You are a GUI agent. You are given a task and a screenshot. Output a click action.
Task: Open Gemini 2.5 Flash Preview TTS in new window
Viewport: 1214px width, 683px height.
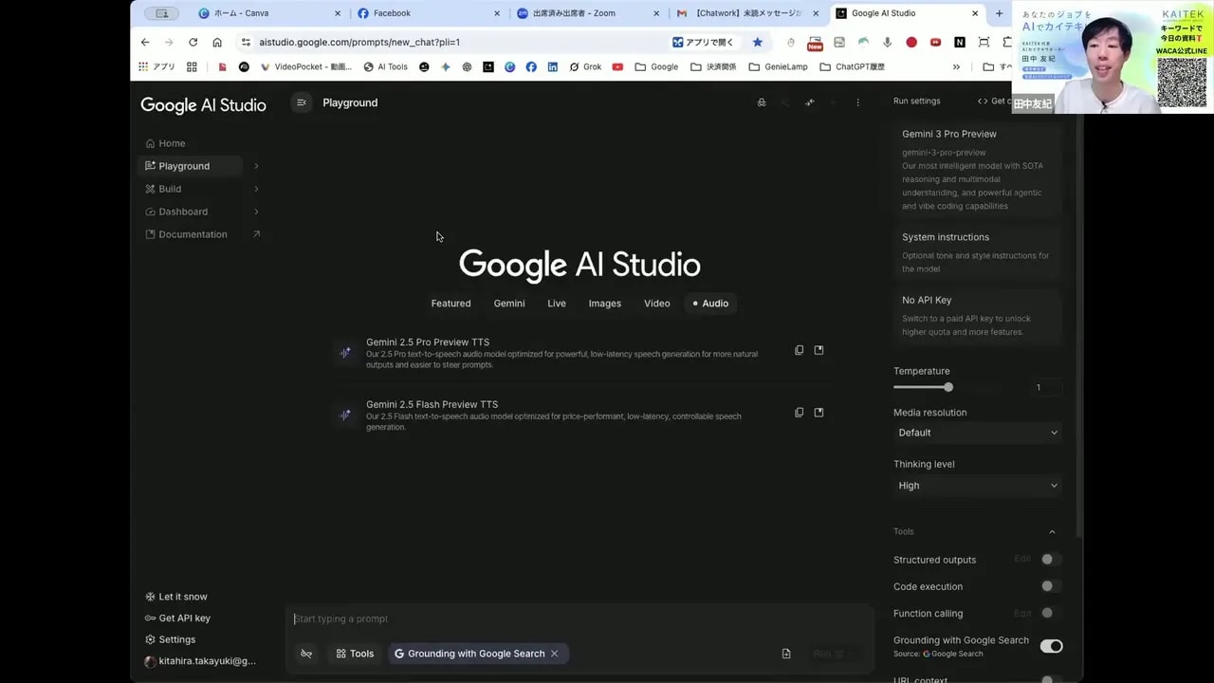click(819, 412)
